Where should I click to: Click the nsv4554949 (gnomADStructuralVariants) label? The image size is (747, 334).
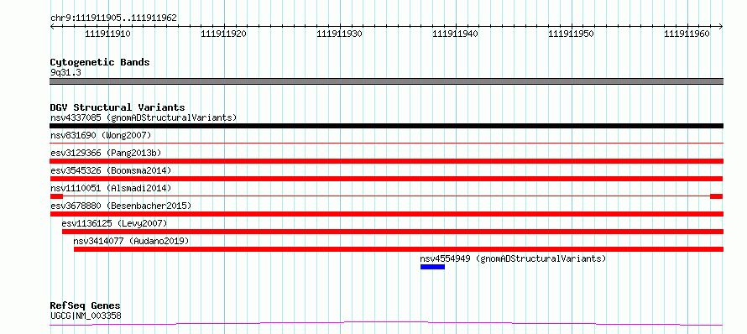pos(513,258)
